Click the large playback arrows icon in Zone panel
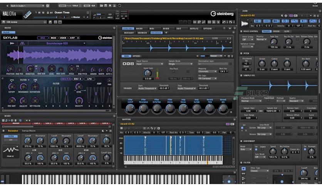The image size is (322, 186). point(244,24)
